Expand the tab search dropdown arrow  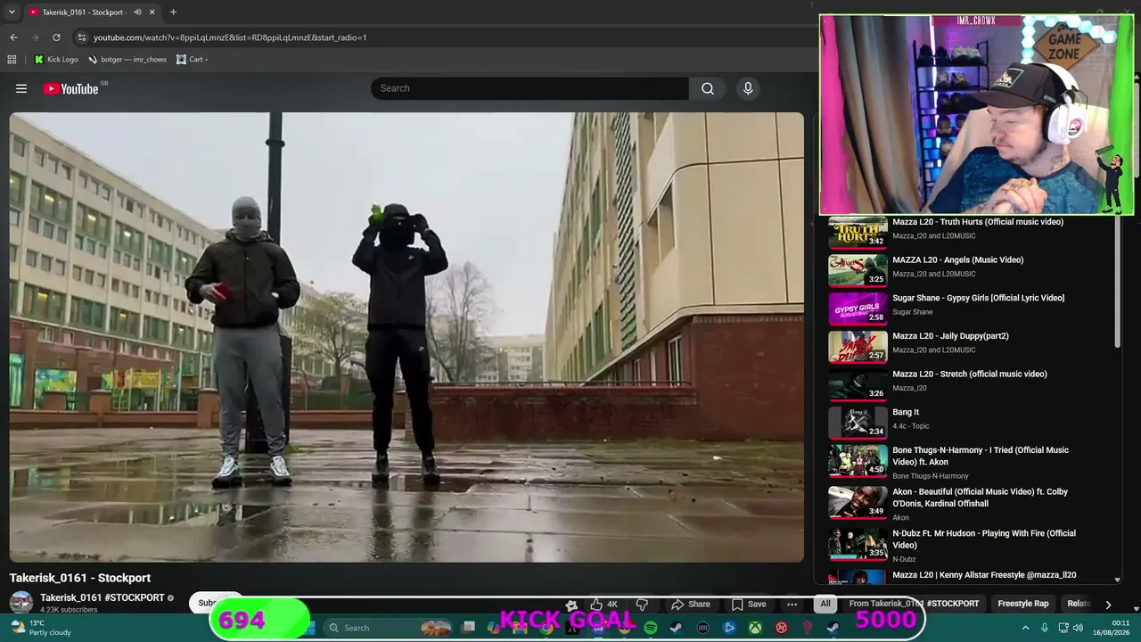coord(12,12)
